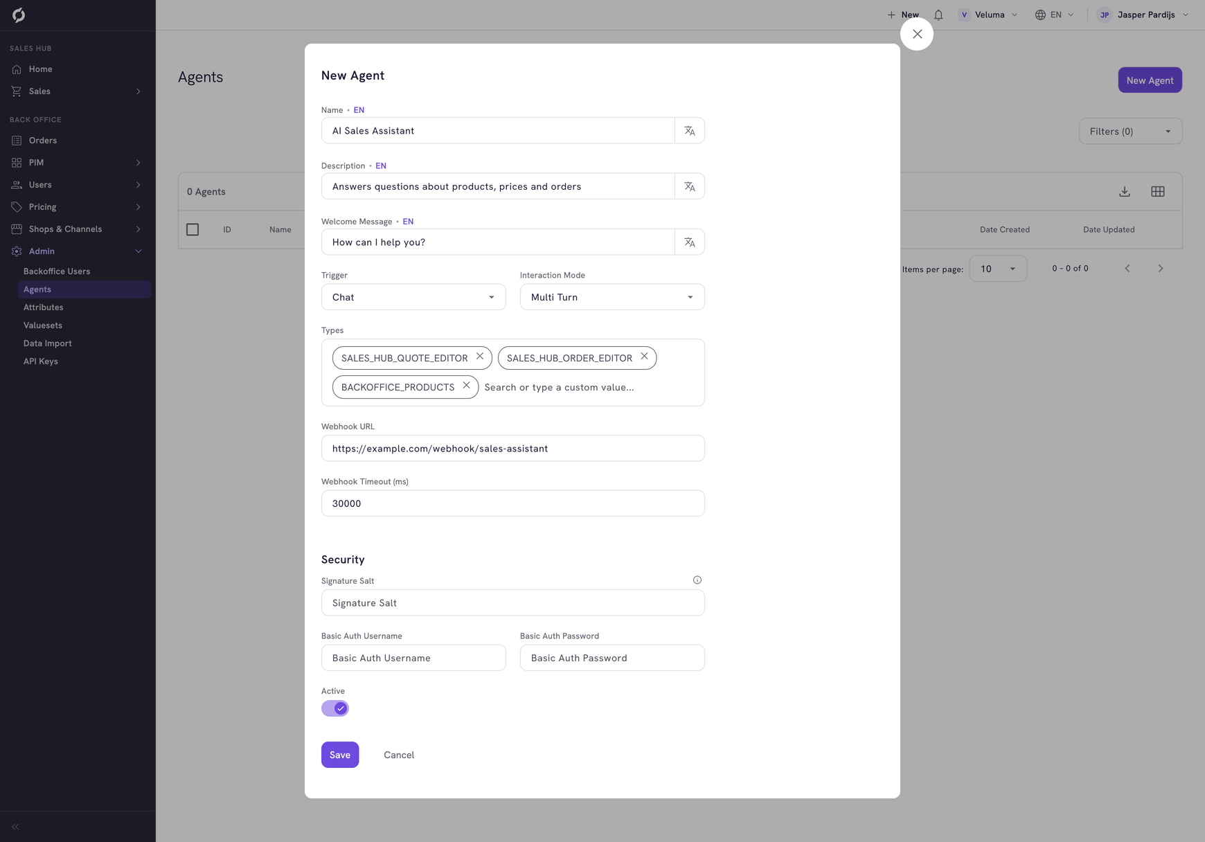Go to the next page arrow
This screenshot has width=1205, height=842.
click(x=1161, y=269)
